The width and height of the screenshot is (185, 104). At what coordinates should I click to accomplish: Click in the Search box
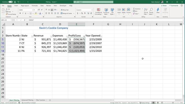[x=93, y=2]
